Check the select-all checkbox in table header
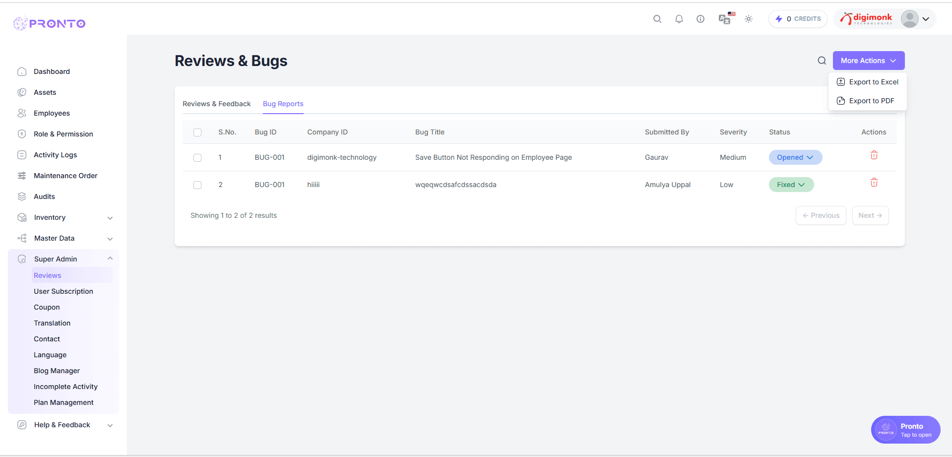This screenshot has width=952, height=457. 197,132
